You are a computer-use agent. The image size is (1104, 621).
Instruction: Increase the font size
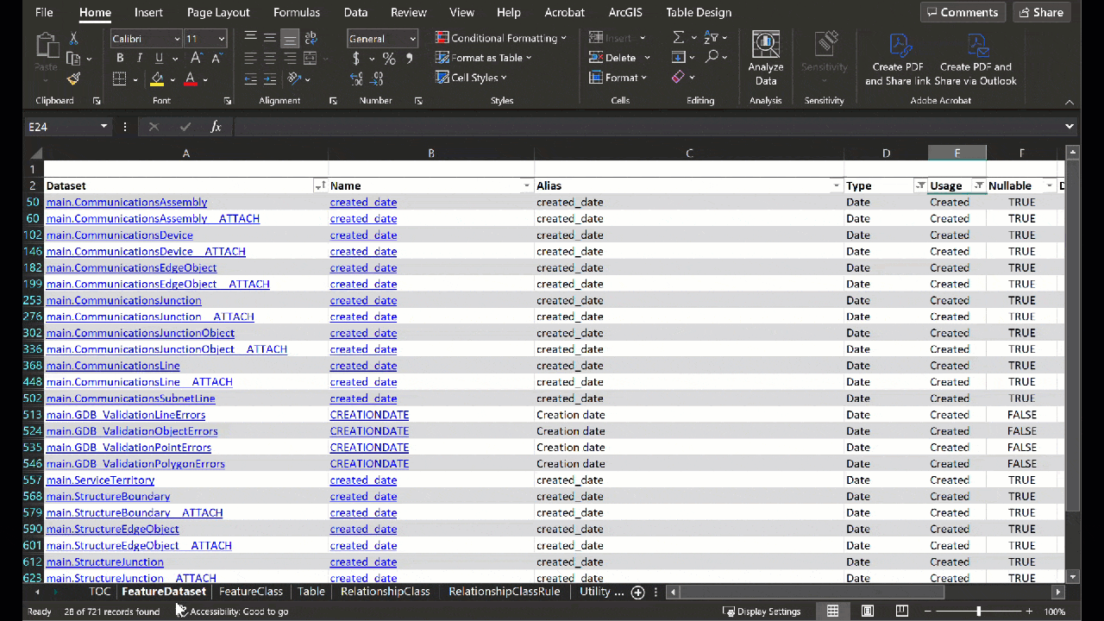point(196,58)
